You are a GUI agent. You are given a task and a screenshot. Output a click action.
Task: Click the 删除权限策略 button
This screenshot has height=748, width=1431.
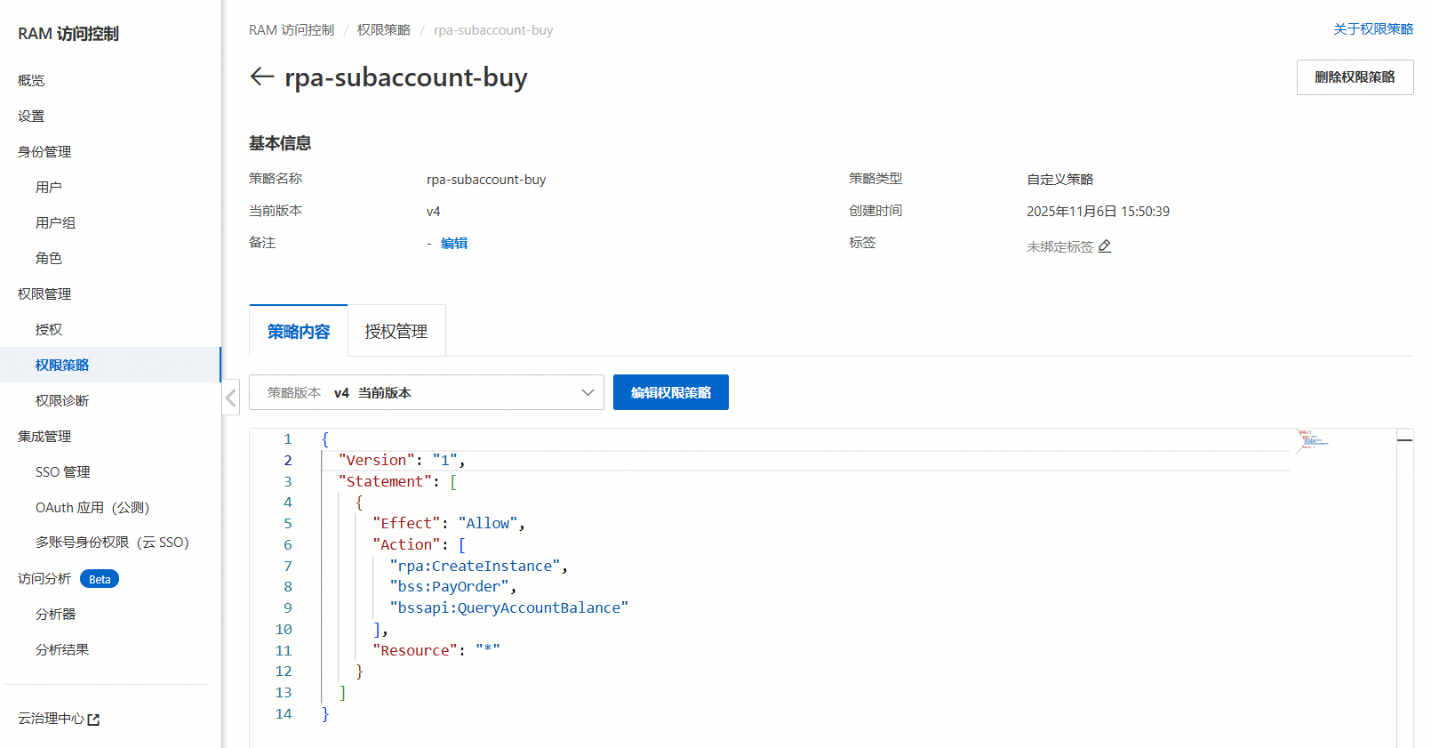pos(1355,77)
